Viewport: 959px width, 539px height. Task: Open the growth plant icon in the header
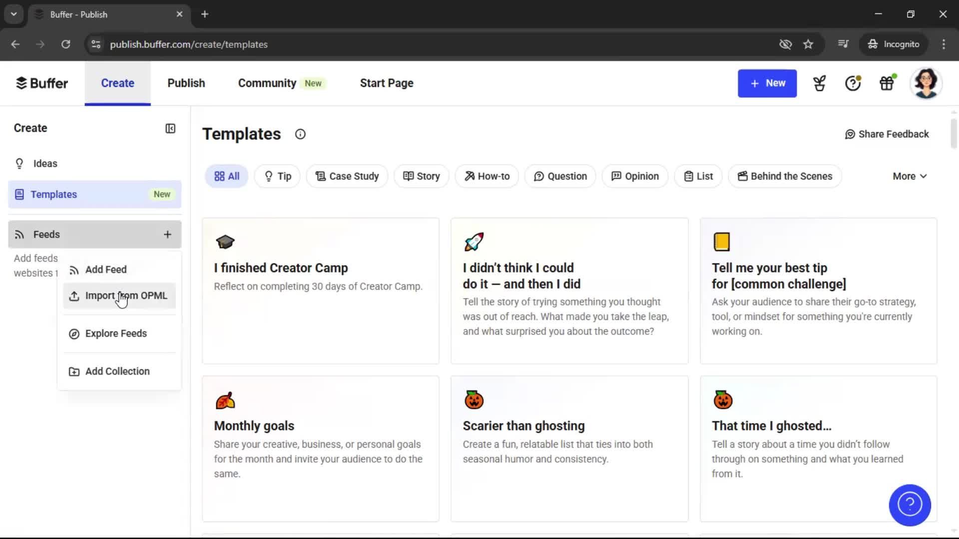(819, 83)
